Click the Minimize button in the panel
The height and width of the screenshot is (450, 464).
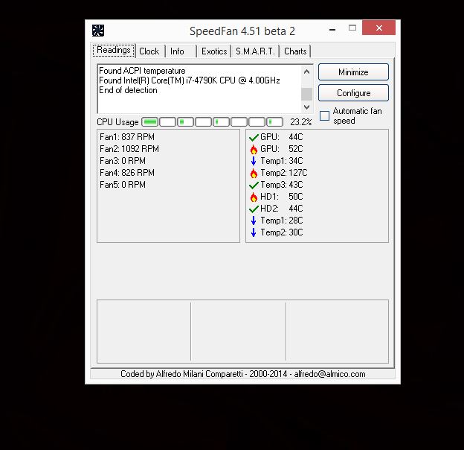(x=353, y=72)
